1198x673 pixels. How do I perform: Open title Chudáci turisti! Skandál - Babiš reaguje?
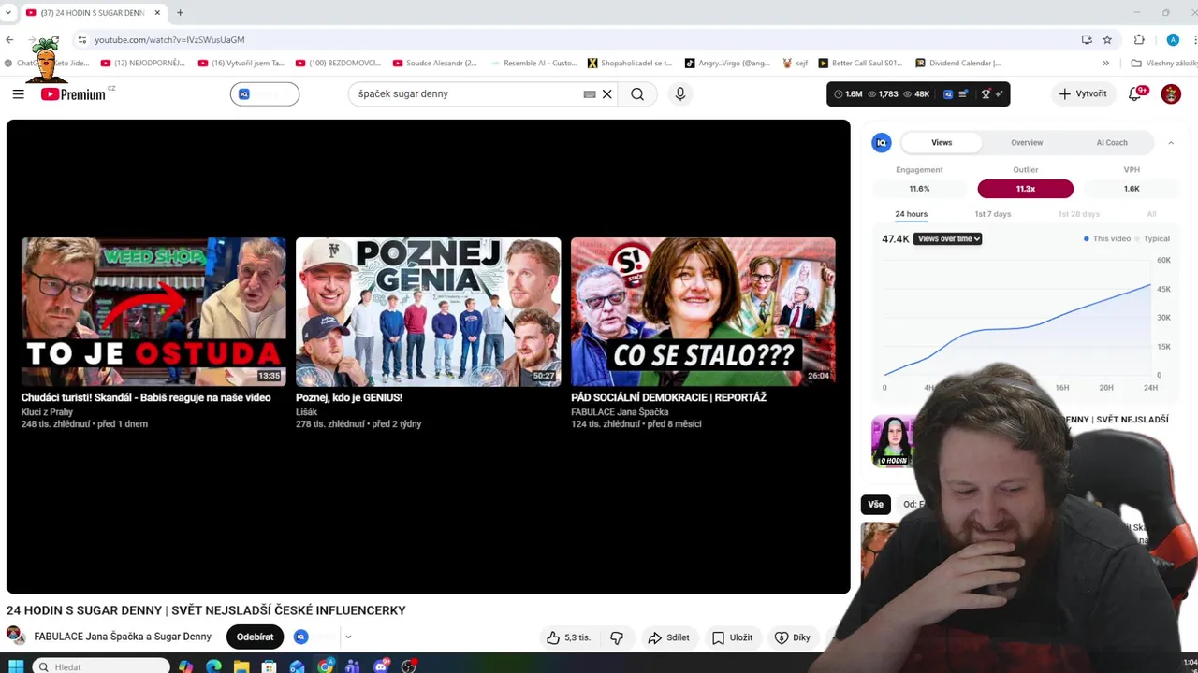click(146, 397)
